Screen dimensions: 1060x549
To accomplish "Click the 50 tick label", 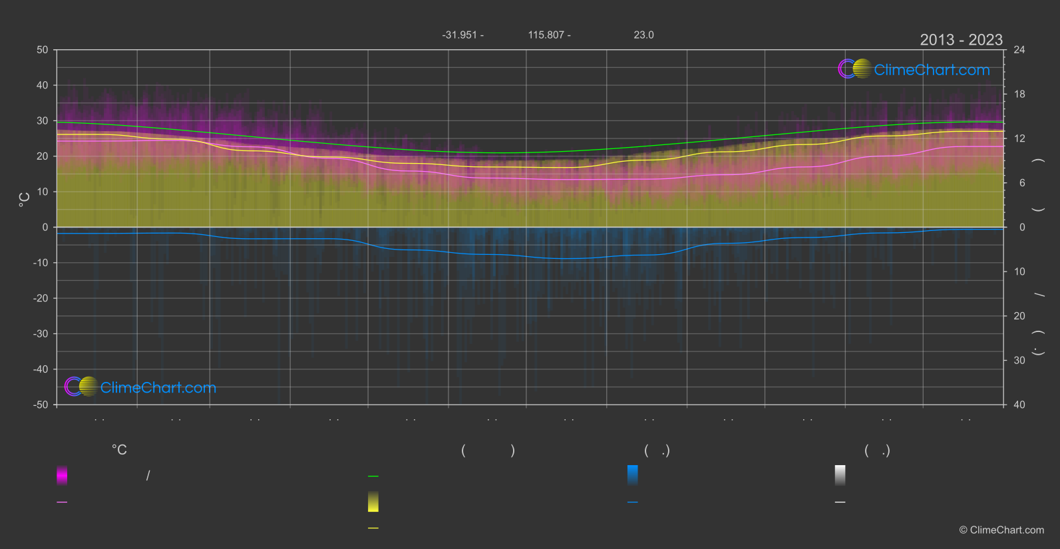I will (x=43, y=50).
